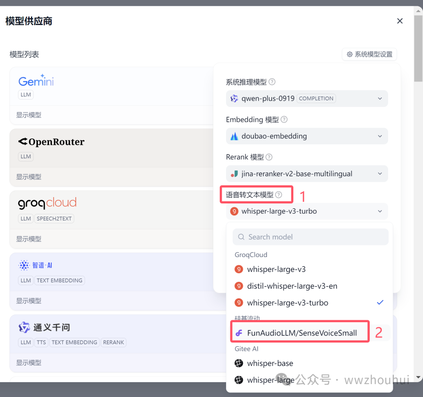Collapse the whisper-large-v3-turbo speech dropdown
423x397 pixels.
pos(307,211)
